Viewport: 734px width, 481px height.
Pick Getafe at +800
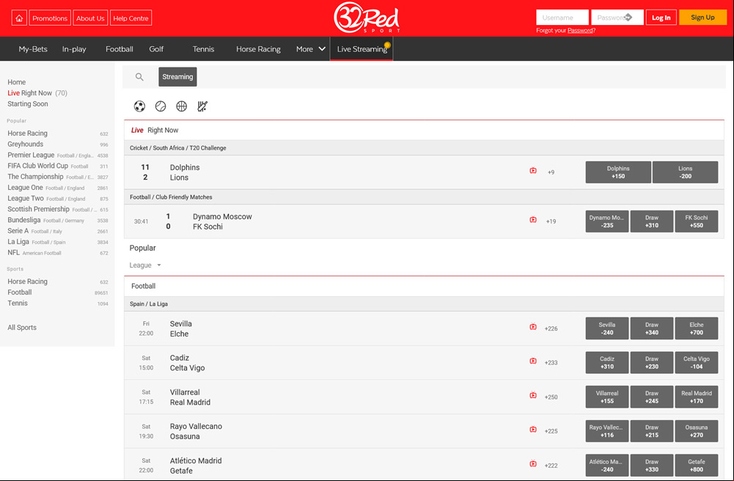point(696,465)
